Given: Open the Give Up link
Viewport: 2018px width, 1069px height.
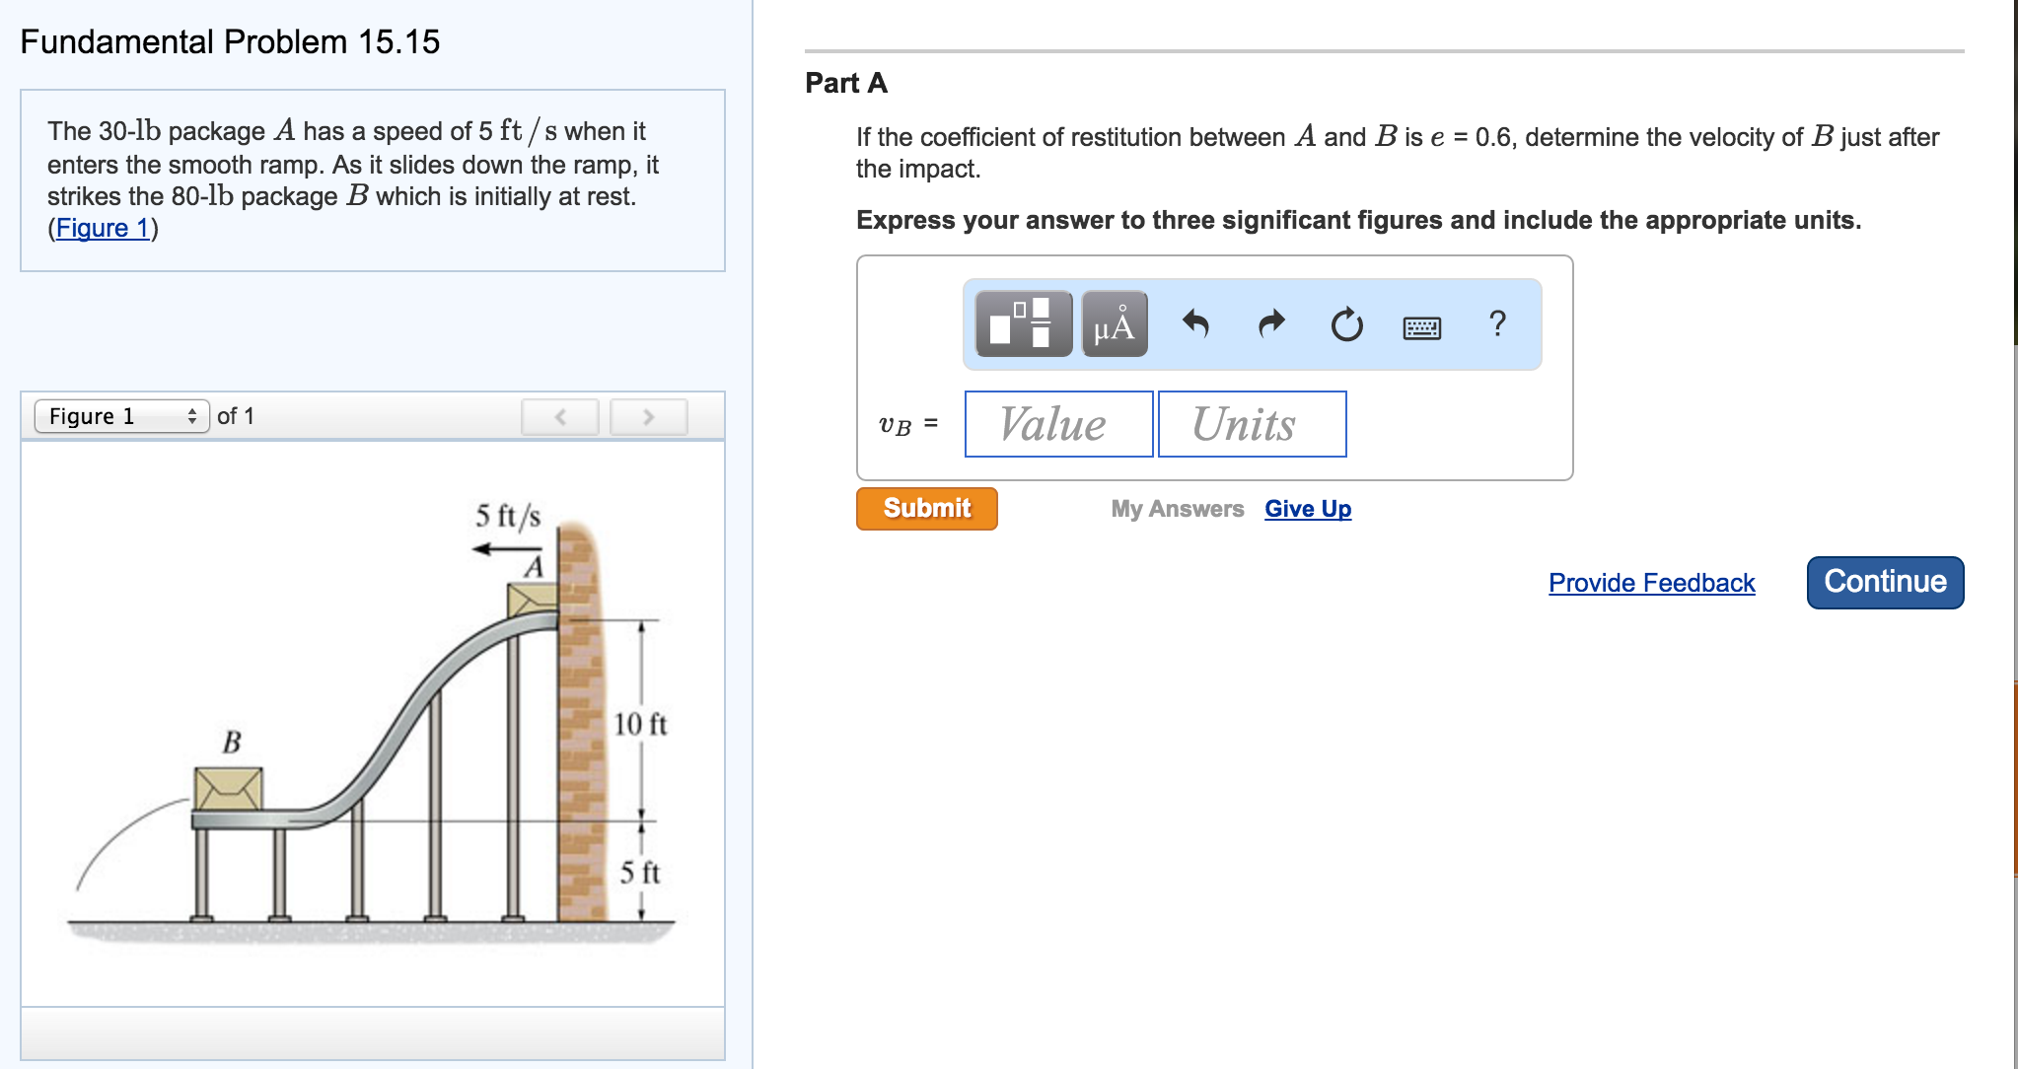Looking at the screenshot, I should [x=1308, y=509].
